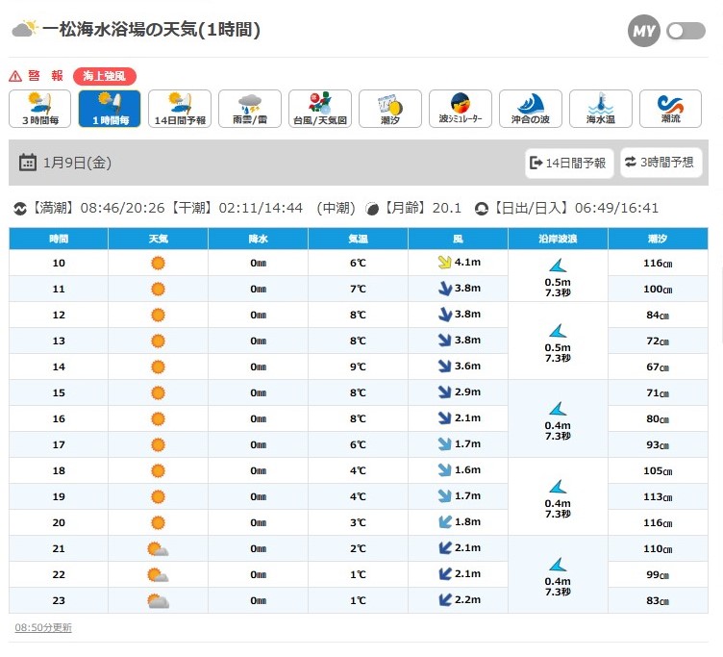Open the 雨雲/雷 rain radar icon
This screenshot has width=723, height=657.
pyautogui.click(x=250, y=109)
